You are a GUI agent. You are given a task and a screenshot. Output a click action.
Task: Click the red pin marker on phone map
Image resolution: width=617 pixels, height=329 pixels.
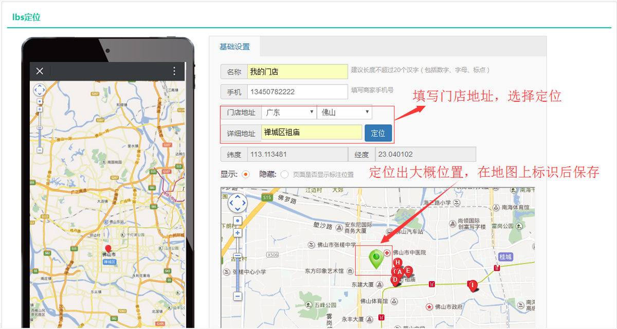click(x=107, y=249)
